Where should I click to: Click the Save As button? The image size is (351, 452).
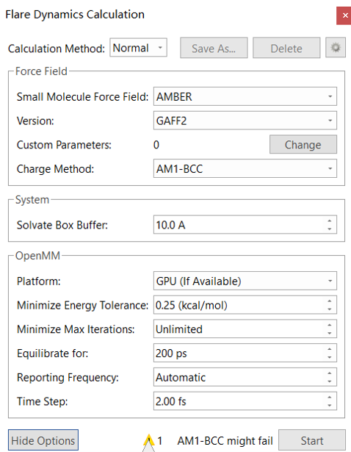214,48
